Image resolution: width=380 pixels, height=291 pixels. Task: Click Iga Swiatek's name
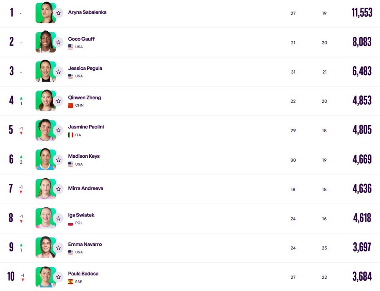coord(81,215)
